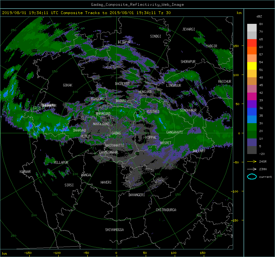Click the SINDGI city label
Screen dimensions: 275x257
click(156, 36)
